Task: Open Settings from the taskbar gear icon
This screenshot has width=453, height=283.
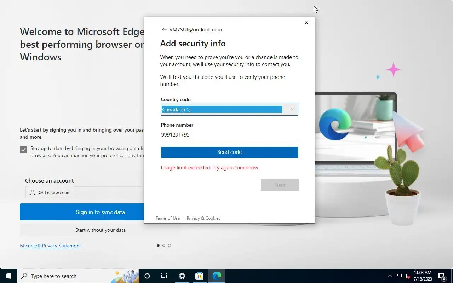Action: tap(182, 276)
